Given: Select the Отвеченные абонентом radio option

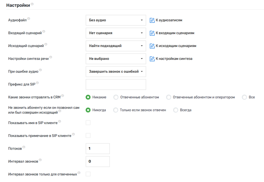Looking at the screenshot, I should tap(116, 97).
